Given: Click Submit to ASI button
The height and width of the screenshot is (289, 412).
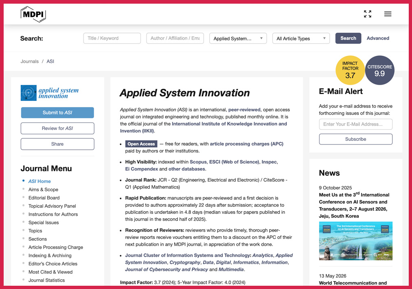Looking at the screenshot, I should [x=57, y=113].
